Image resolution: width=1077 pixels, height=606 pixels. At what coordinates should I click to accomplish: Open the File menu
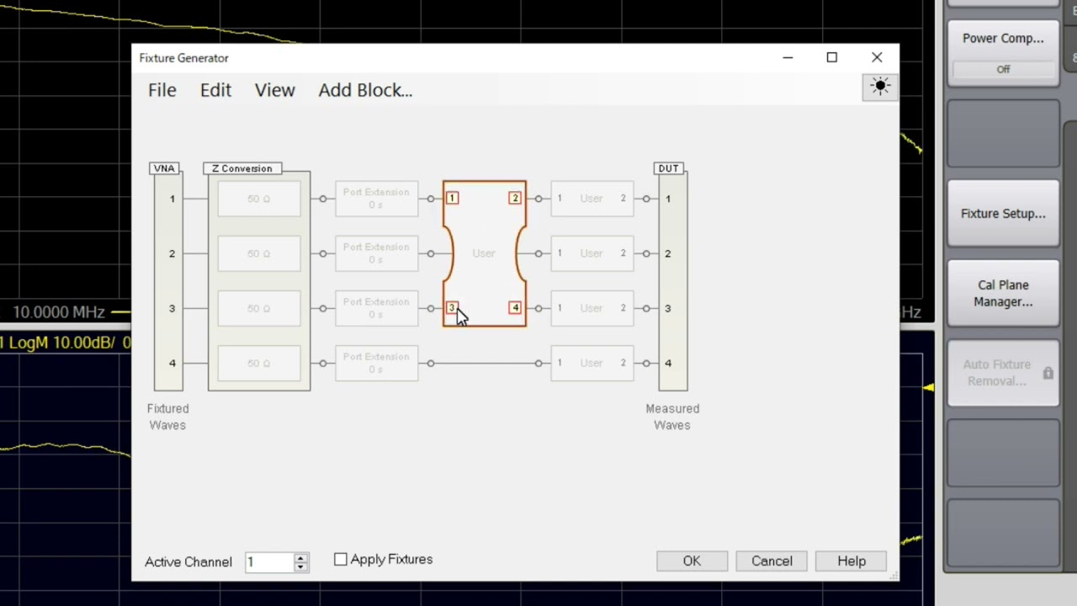click(x=162, y=90)
